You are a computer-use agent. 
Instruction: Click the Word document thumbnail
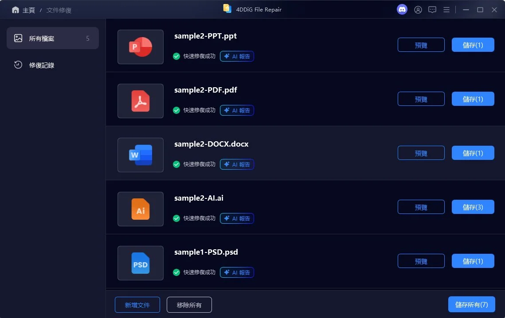[x=141, y=155]
